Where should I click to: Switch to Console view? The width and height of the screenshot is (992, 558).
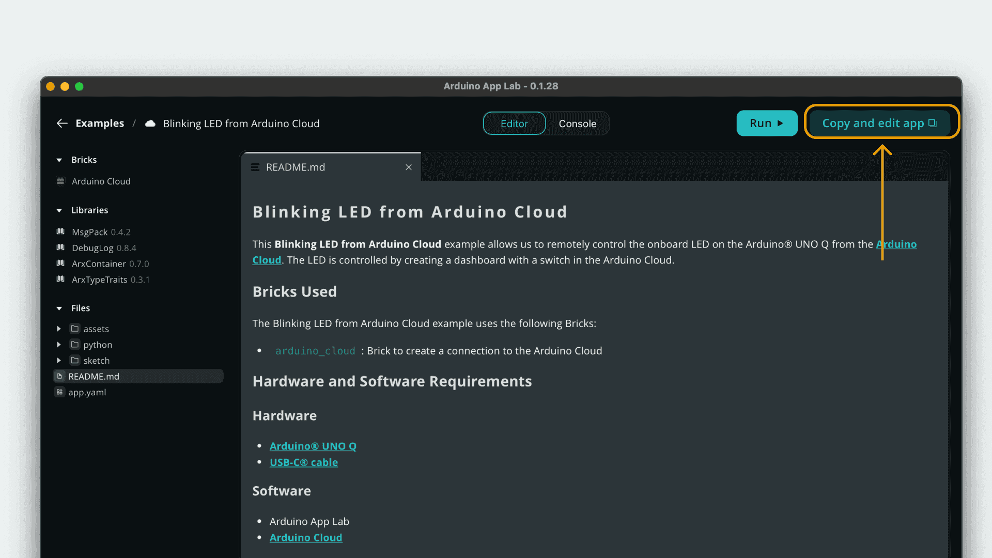(577, 123)
